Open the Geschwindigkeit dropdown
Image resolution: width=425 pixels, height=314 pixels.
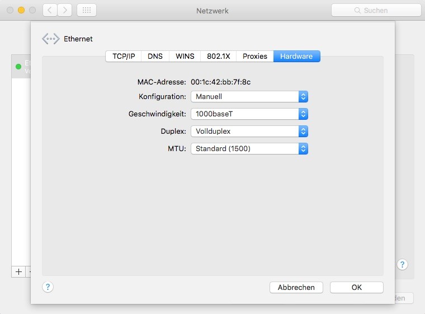point(249,114)
